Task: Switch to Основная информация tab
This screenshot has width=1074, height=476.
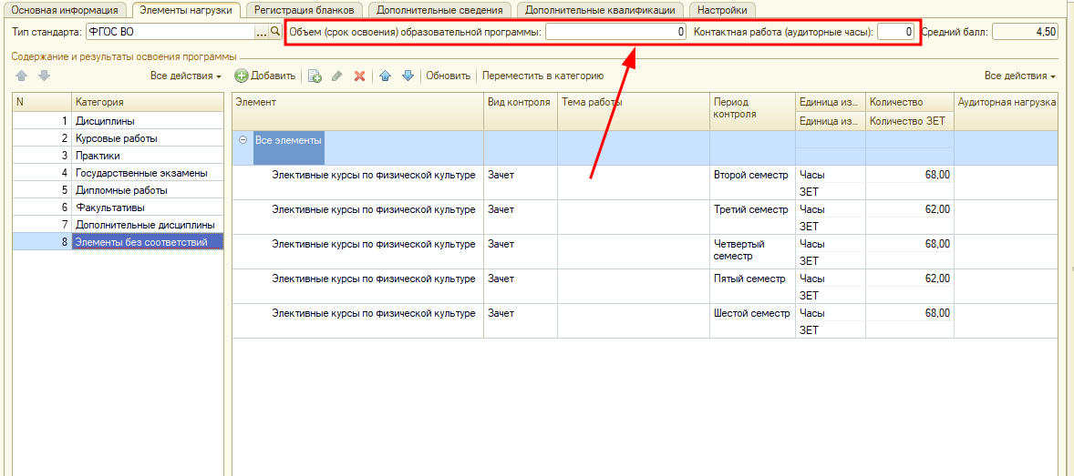Action: [64, 10]
